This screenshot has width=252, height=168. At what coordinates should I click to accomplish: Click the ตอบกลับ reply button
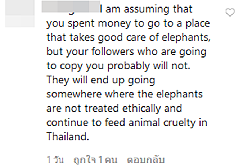coord(146,160)
